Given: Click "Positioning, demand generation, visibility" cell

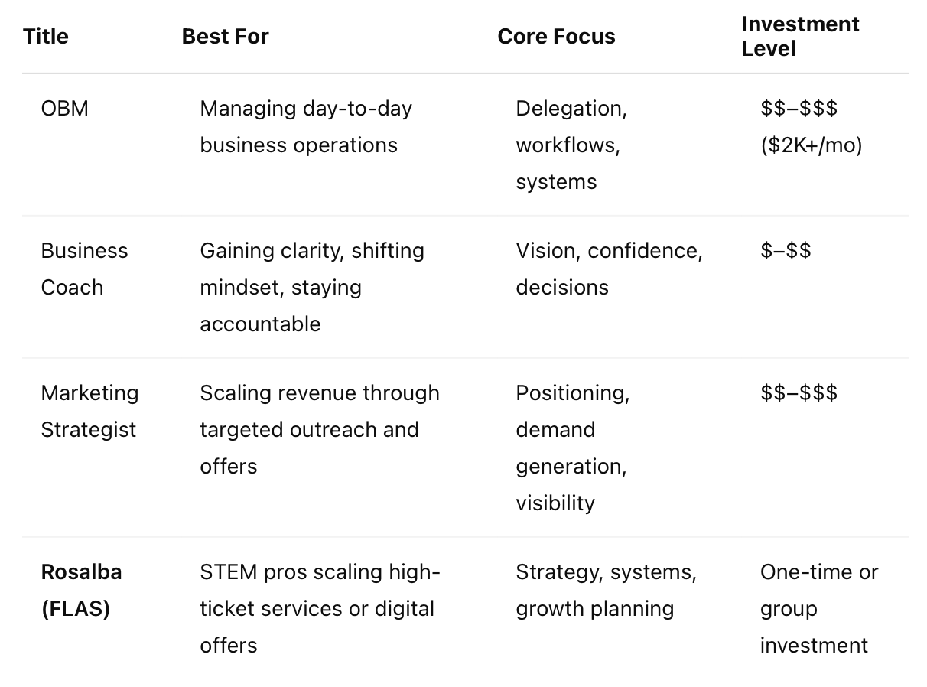Looking at the screenshot, I should 572,448.
